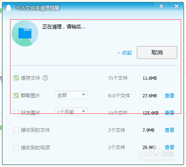Click the 取消 button
This screenshot has width=186, height=167.
click(157, 52)
